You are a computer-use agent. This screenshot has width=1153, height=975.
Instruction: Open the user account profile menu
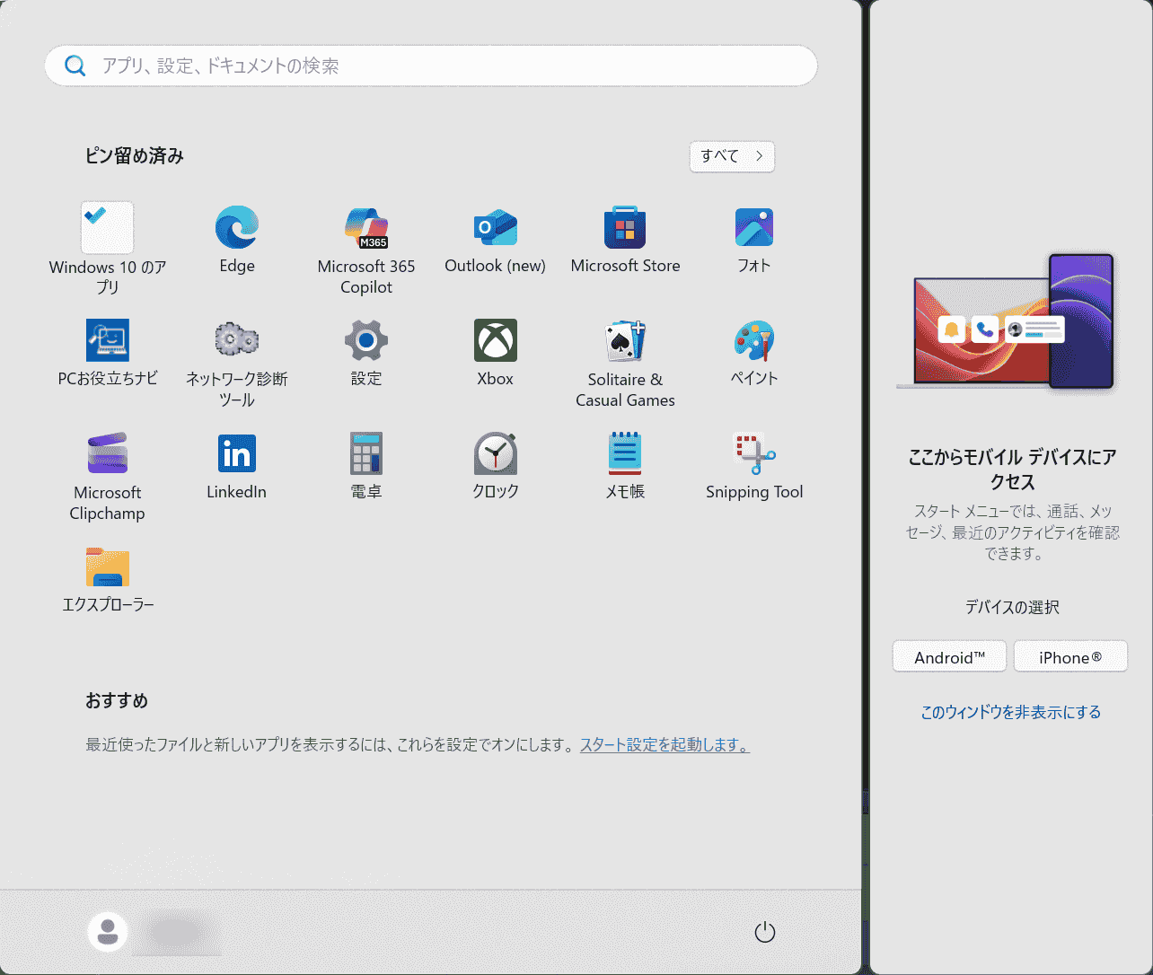click(x=109, y=932)
